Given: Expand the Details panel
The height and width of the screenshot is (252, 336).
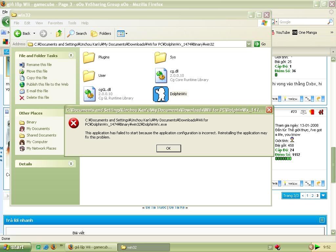Looking at the screenshot, I should tap(71, 164).
